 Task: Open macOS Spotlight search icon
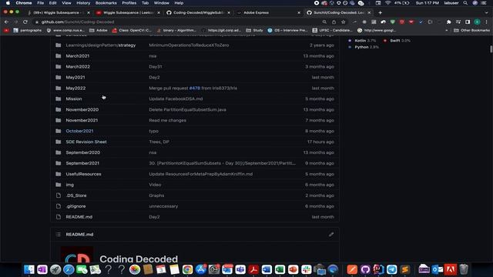(465, 3)
